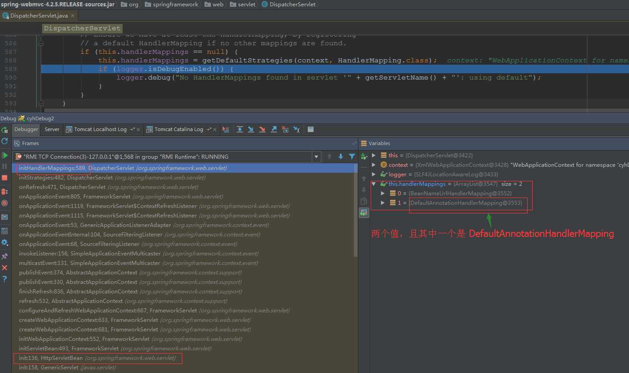Image resolution: width=629 pixels, height=373 pixels.
Task: Click Step Out debugger icon
Action: pos(274,129)
